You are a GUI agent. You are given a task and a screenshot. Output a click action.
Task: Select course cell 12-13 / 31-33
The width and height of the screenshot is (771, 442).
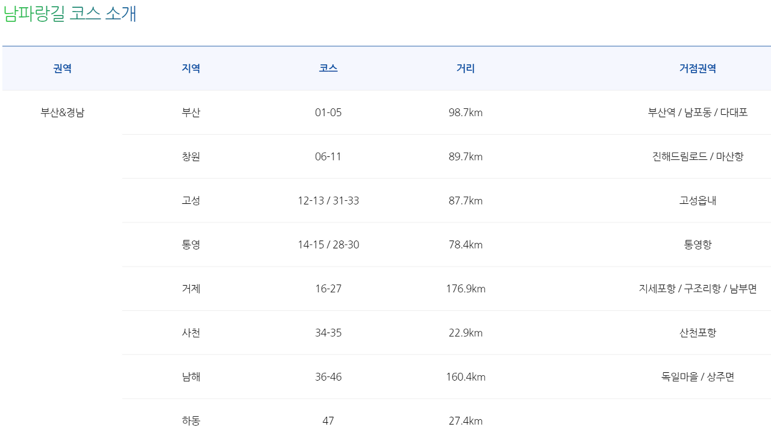[x=328, y=200]
